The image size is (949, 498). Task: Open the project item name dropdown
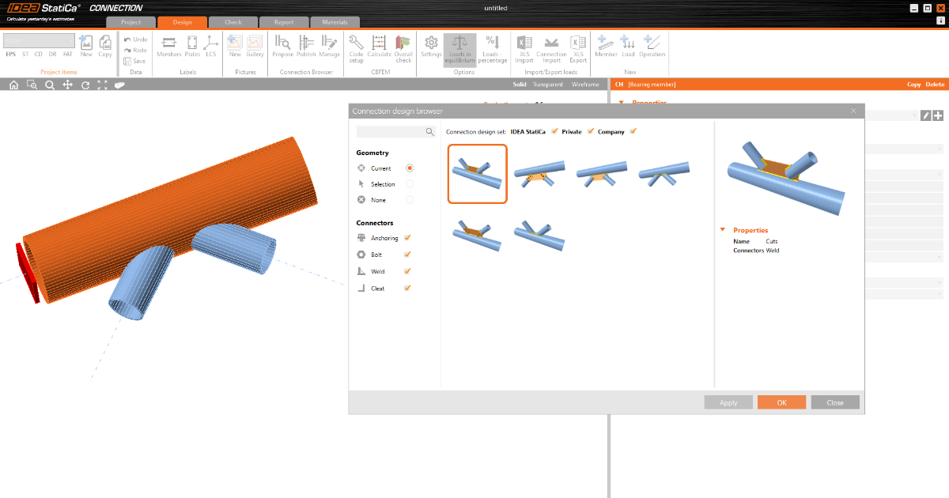coord(40,40)
